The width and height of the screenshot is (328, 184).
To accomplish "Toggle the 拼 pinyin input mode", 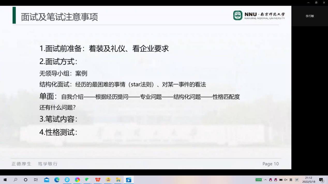I will (x=297, y=180).
